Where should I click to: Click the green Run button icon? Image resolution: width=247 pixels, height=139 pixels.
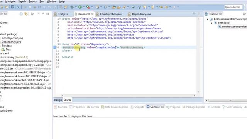coord(80,7)
